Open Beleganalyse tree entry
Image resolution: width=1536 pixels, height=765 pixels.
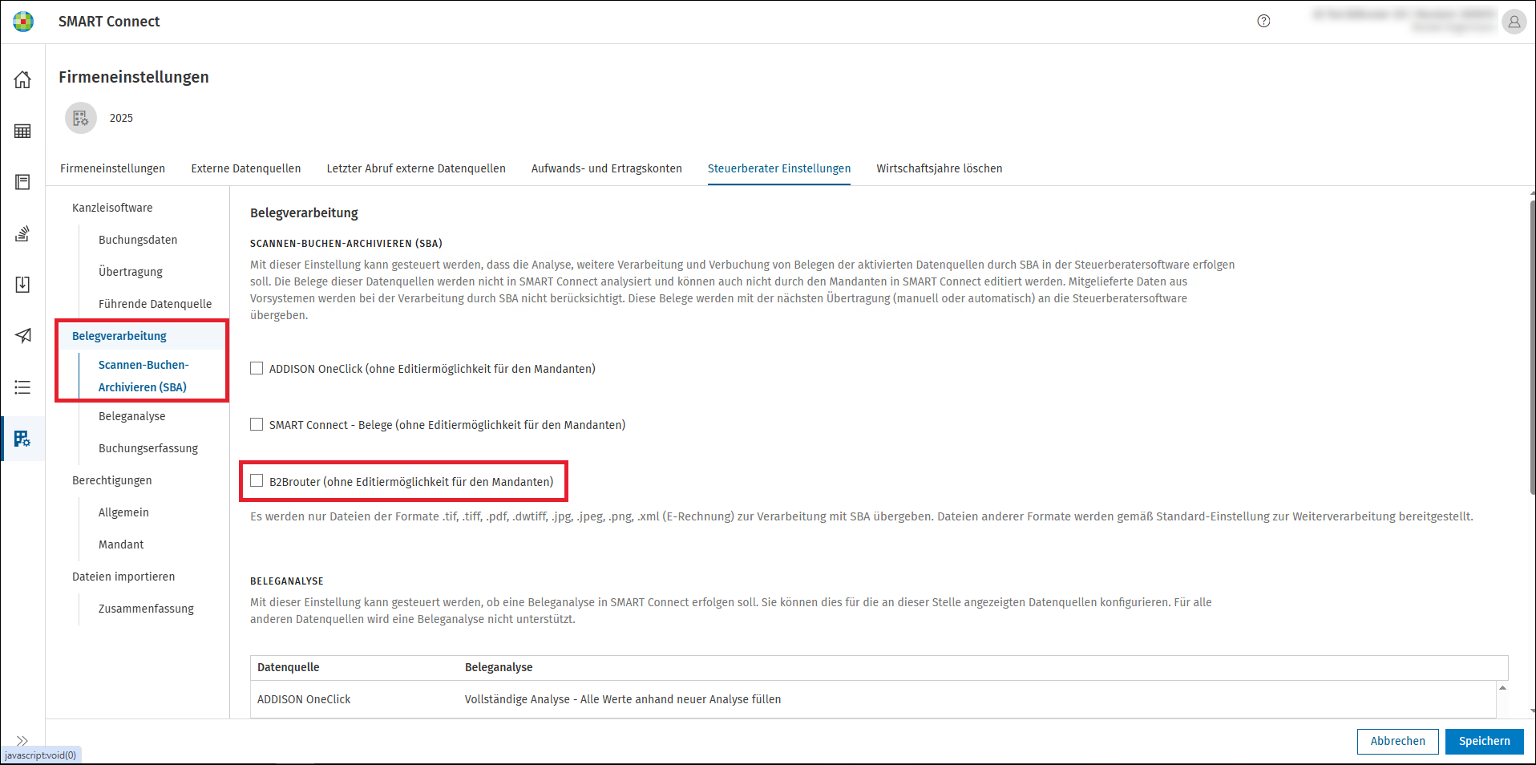click(132, 416)
